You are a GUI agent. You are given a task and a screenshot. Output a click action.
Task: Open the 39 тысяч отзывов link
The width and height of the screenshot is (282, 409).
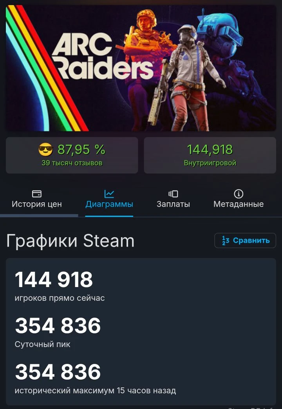pos(72,163)
